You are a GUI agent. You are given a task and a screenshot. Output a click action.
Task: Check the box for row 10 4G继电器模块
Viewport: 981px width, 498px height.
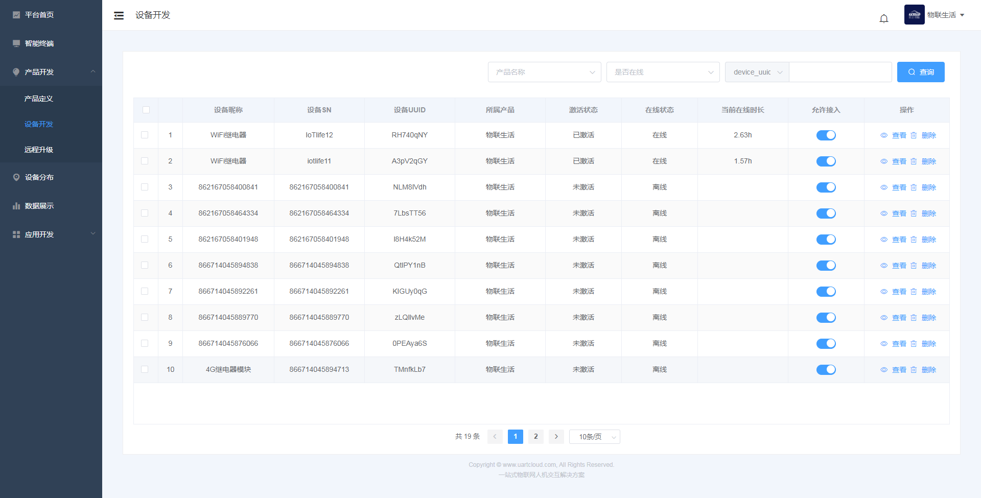[x=145, y=369]
